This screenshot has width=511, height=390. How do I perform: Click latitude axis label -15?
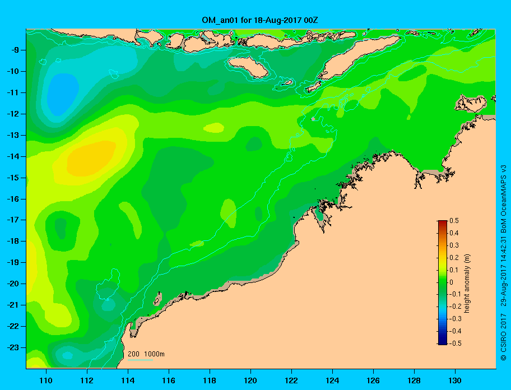12,178
